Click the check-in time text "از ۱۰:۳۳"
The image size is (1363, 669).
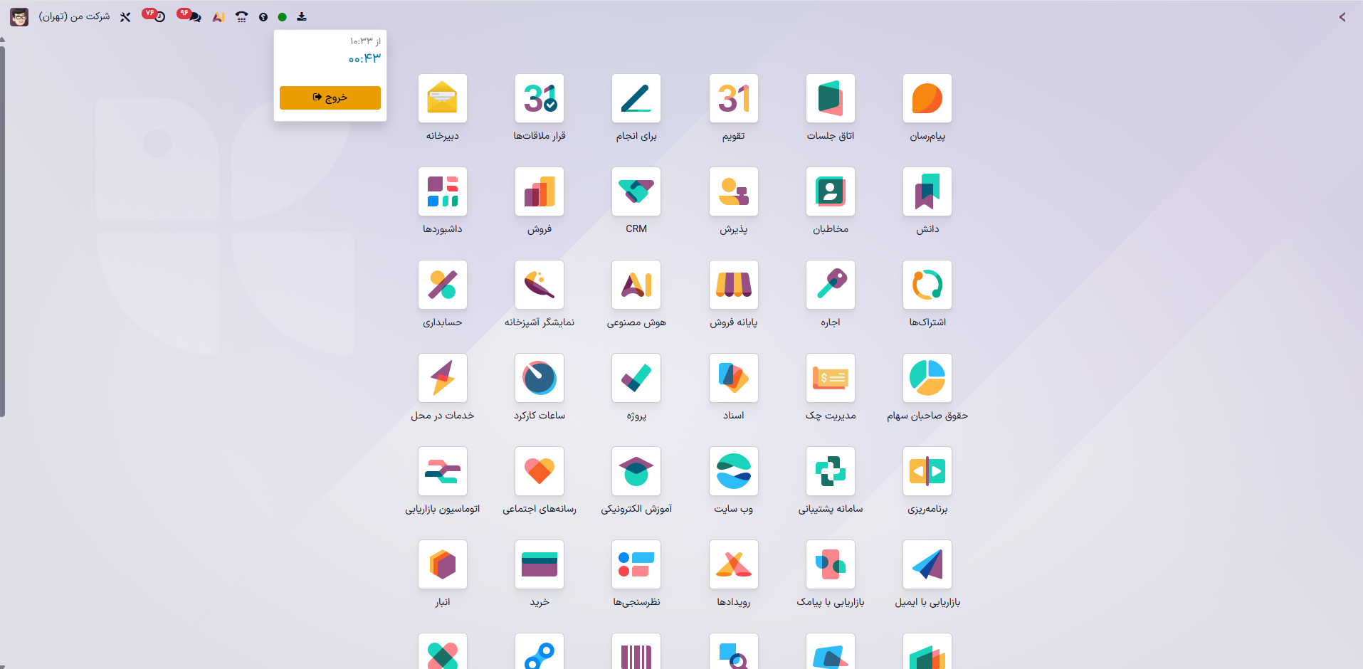(x=365, y=41)
